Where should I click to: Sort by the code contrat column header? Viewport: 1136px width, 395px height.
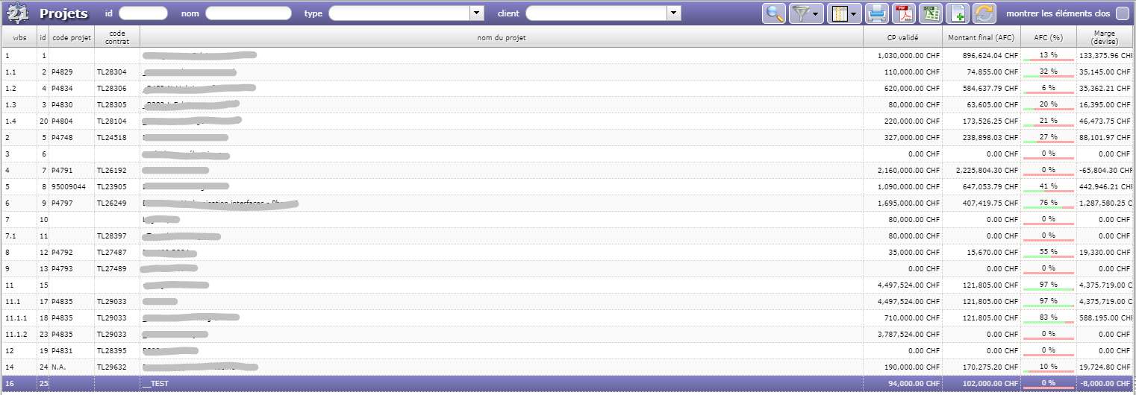117,37
